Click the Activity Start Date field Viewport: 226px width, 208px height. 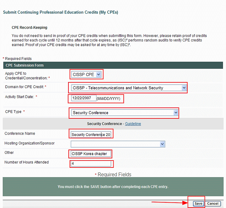click(x=84, y=98)
